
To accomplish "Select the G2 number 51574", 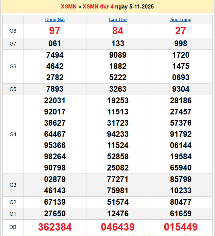I will point(118,202).
